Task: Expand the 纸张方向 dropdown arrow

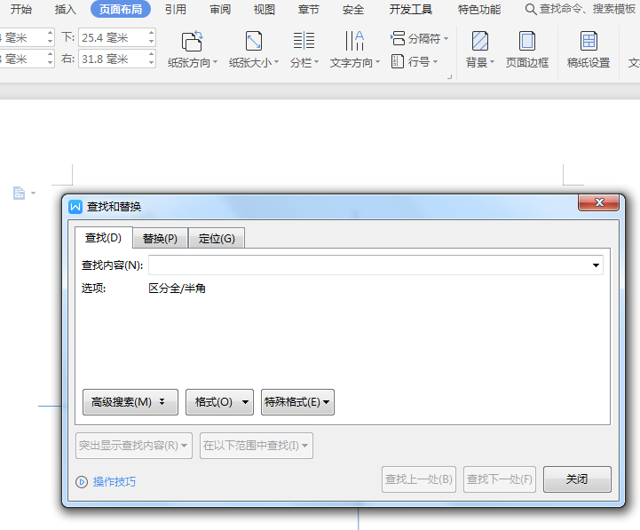Action: click(x=215, y=62)
